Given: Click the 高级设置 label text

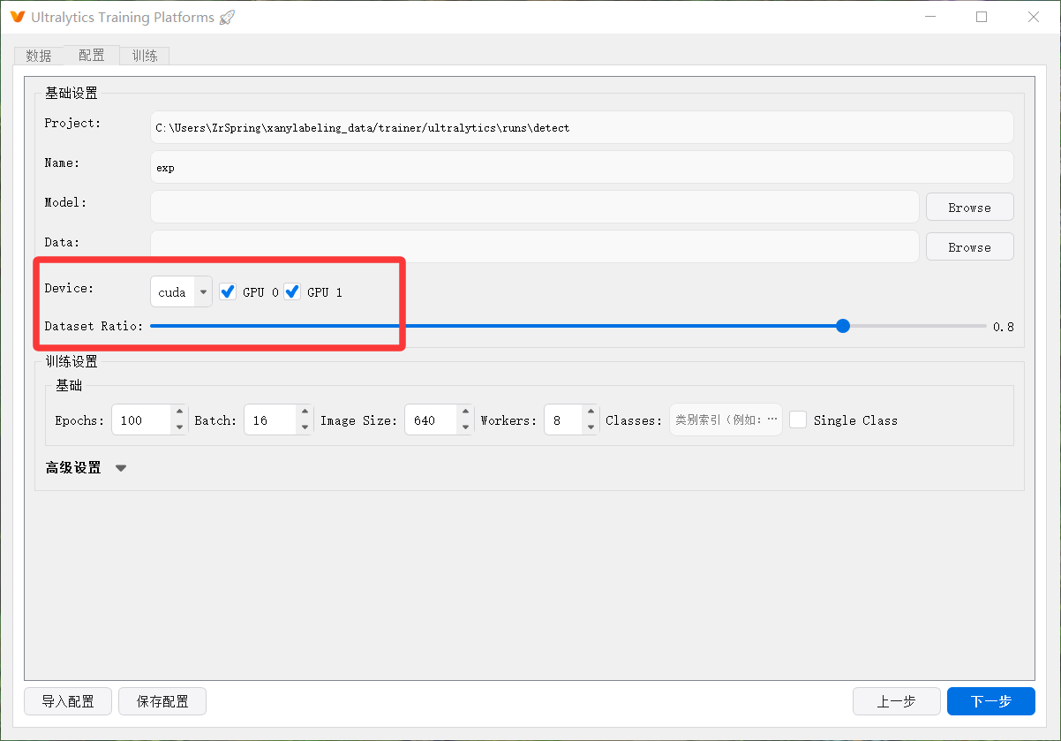Looking at the screenshot, I should pos(73,468).
